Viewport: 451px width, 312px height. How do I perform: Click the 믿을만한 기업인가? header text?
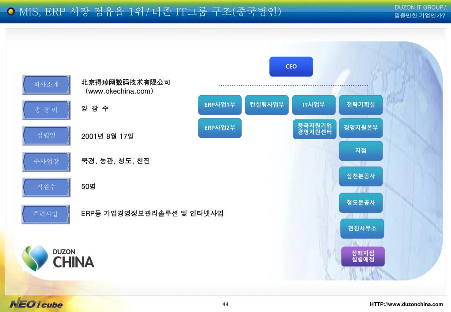pyautogui.click(x=420, y=15)
